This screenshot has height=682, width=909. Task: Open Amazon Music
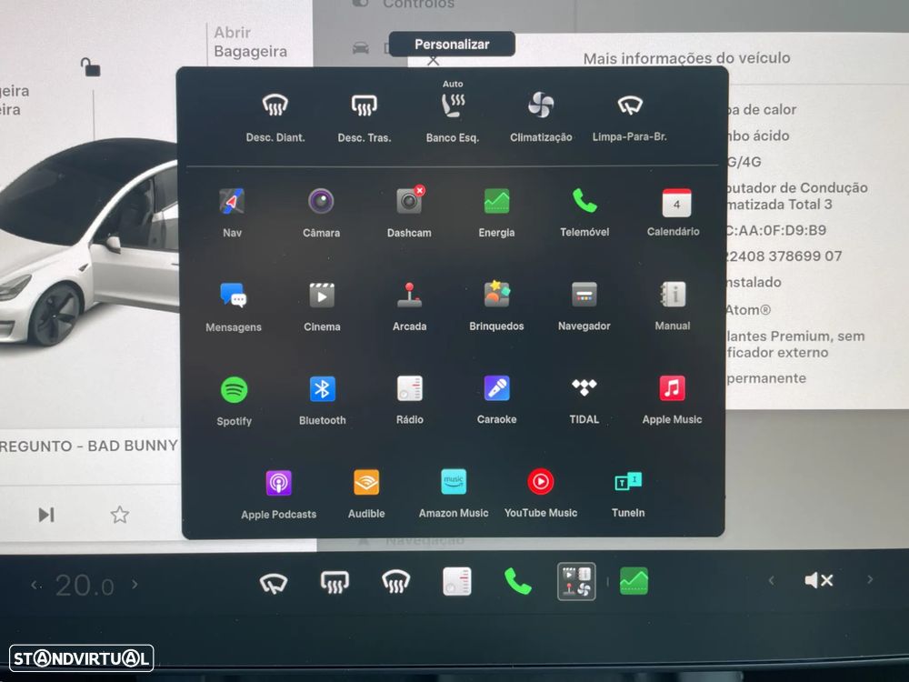pos(454,494)
